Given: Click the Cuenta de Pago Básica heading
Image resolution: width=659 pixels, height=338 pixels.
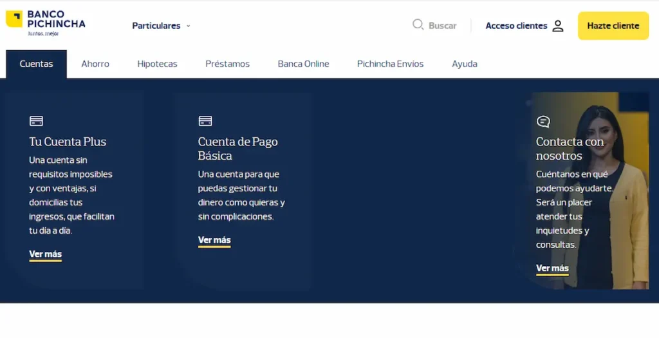Looking at the screenshot, I should (x=238, y=149).
